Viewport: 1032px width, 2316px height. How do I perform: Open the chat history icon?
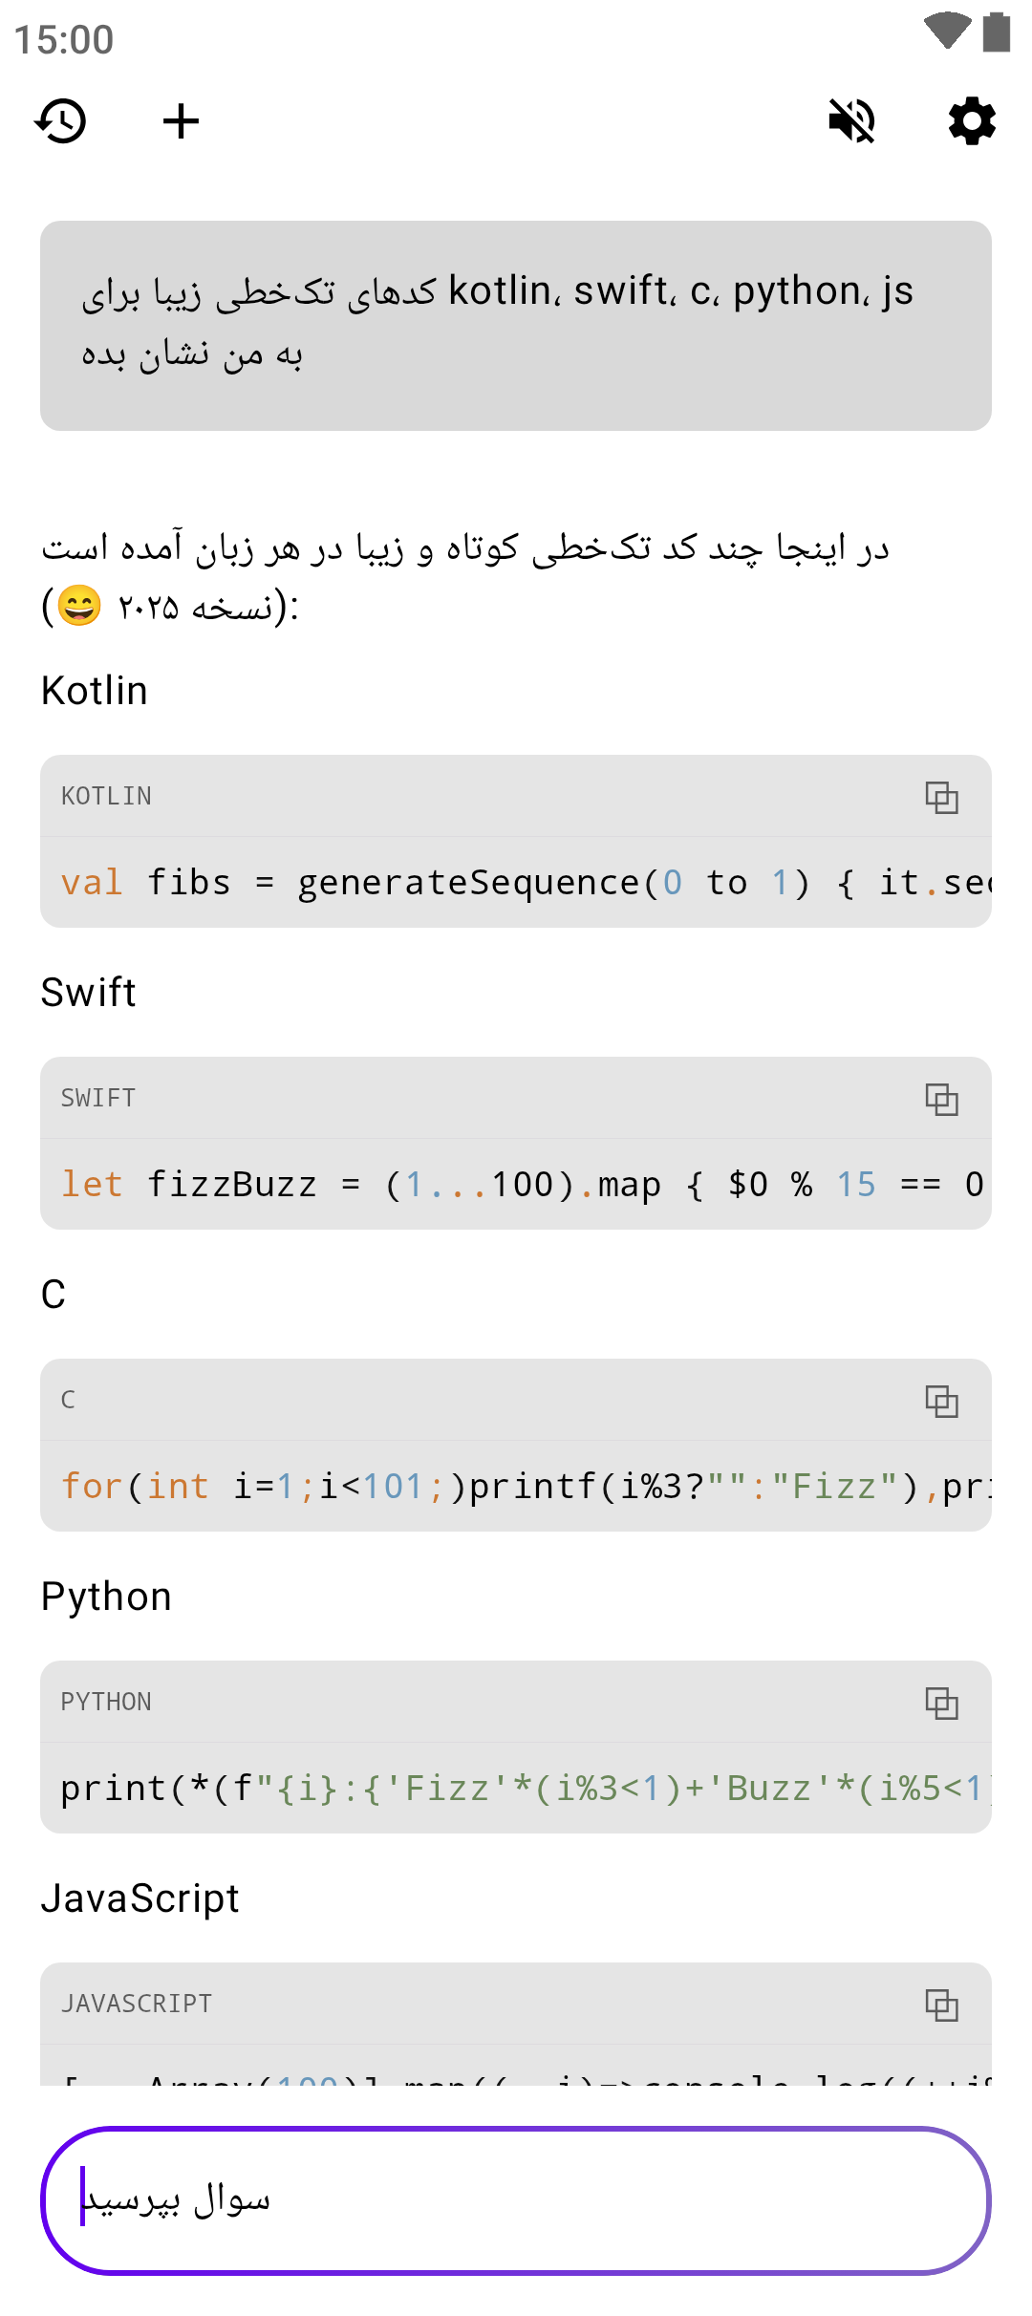click(61, 121)
